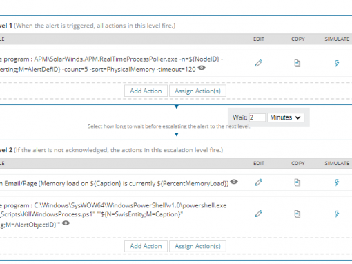Copy the RealTimeProcessPoller program action
Screen dimensions: 352x264
pyautogui.click(x=297, y=63)
